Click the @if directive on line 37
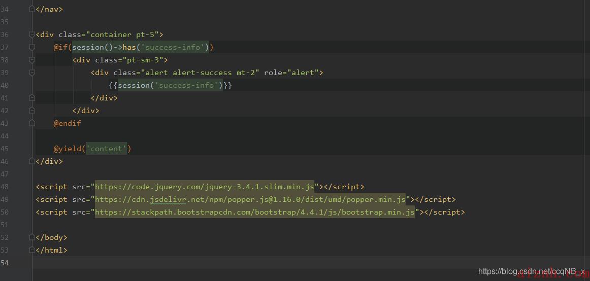The image size is (590, 281). tap(60, 47)
